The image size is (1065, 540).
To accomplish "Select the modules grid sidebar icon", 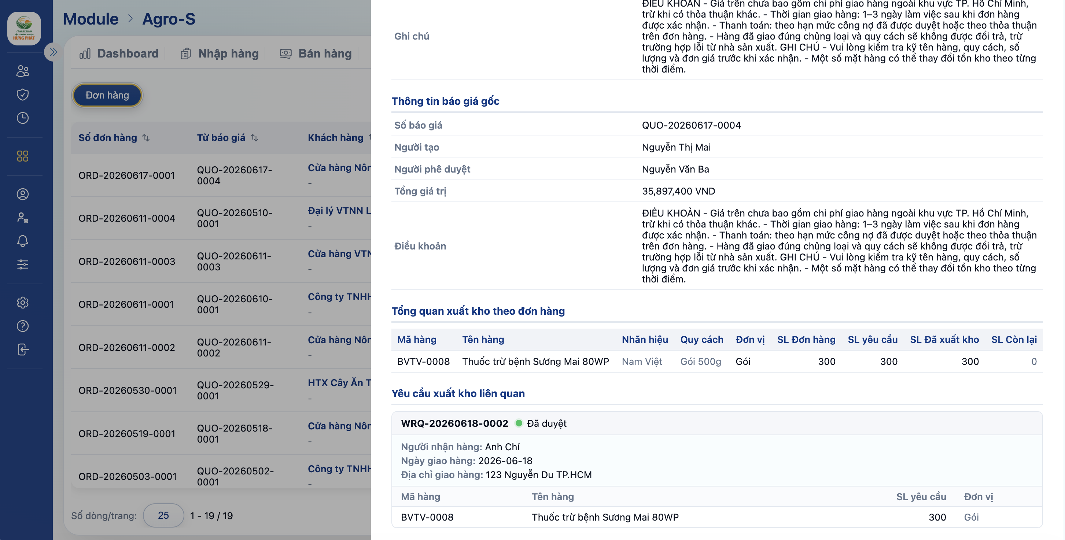I will click(x=23, y=156).
